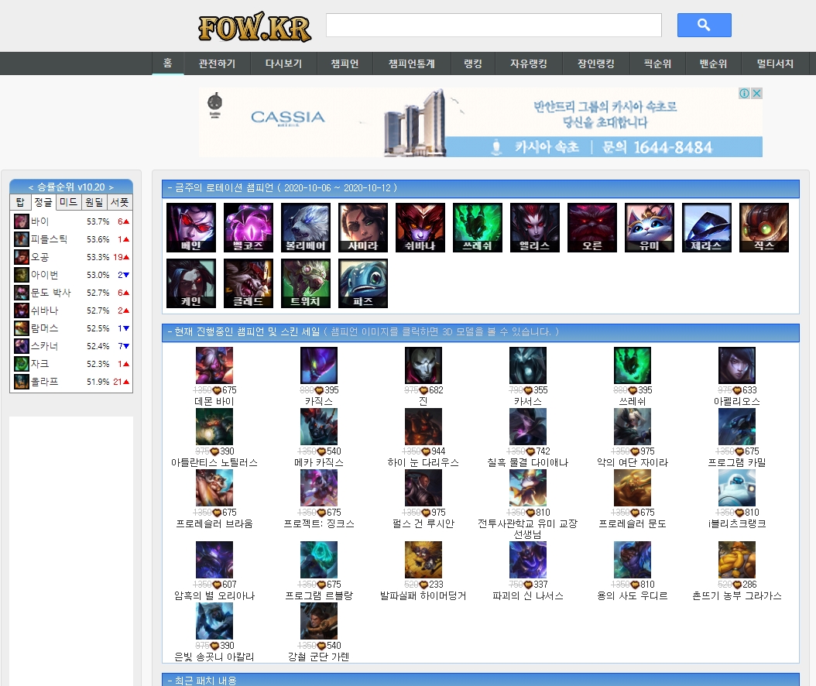The image size is (816, 686).
Task: Open 아이번 in win-rate ranking
Action: click(71, 275)
